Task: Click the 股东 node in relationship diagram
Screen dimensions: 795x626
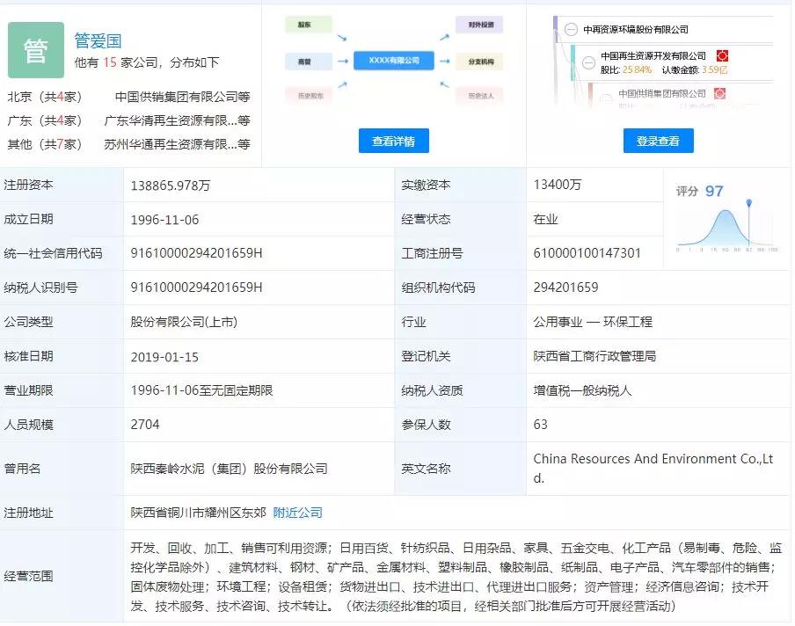Action: [x=303, y=25]
